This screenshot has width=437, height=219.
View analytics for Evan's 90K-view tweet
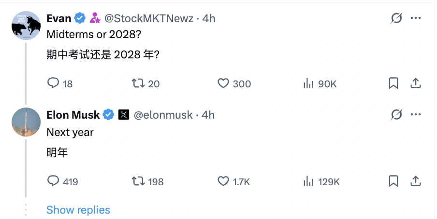click(308, 83)
